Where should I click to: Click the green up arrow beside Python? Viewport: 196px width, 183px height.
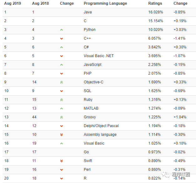pyautogui.click(x=61, y=30)
